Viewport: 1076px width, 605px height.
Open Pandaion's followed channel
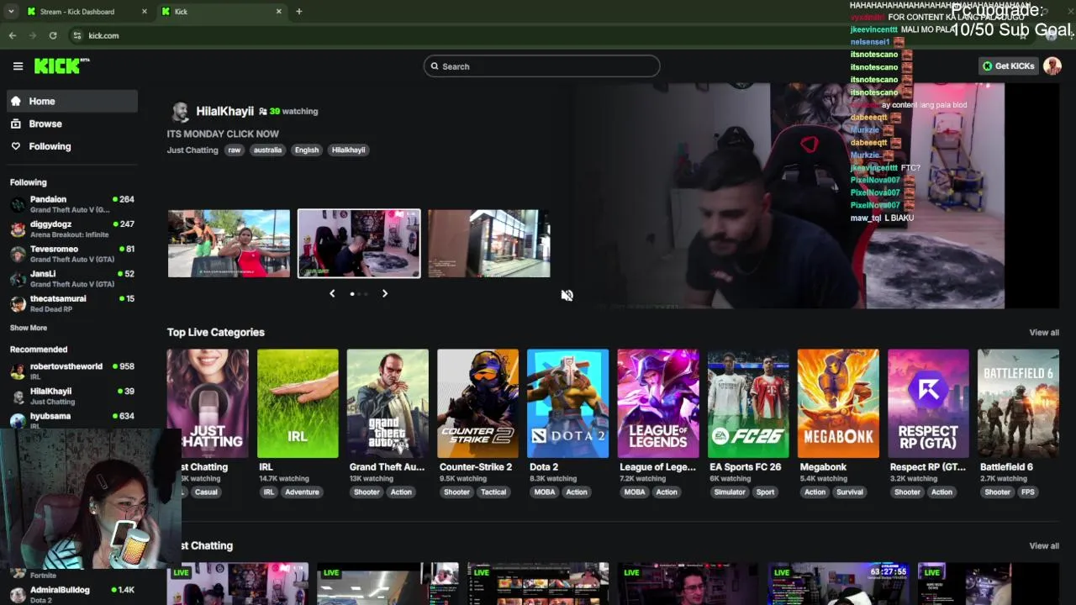click(x=72, y=204)
